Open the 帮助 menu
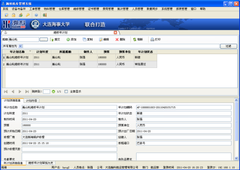 [203, 9]
